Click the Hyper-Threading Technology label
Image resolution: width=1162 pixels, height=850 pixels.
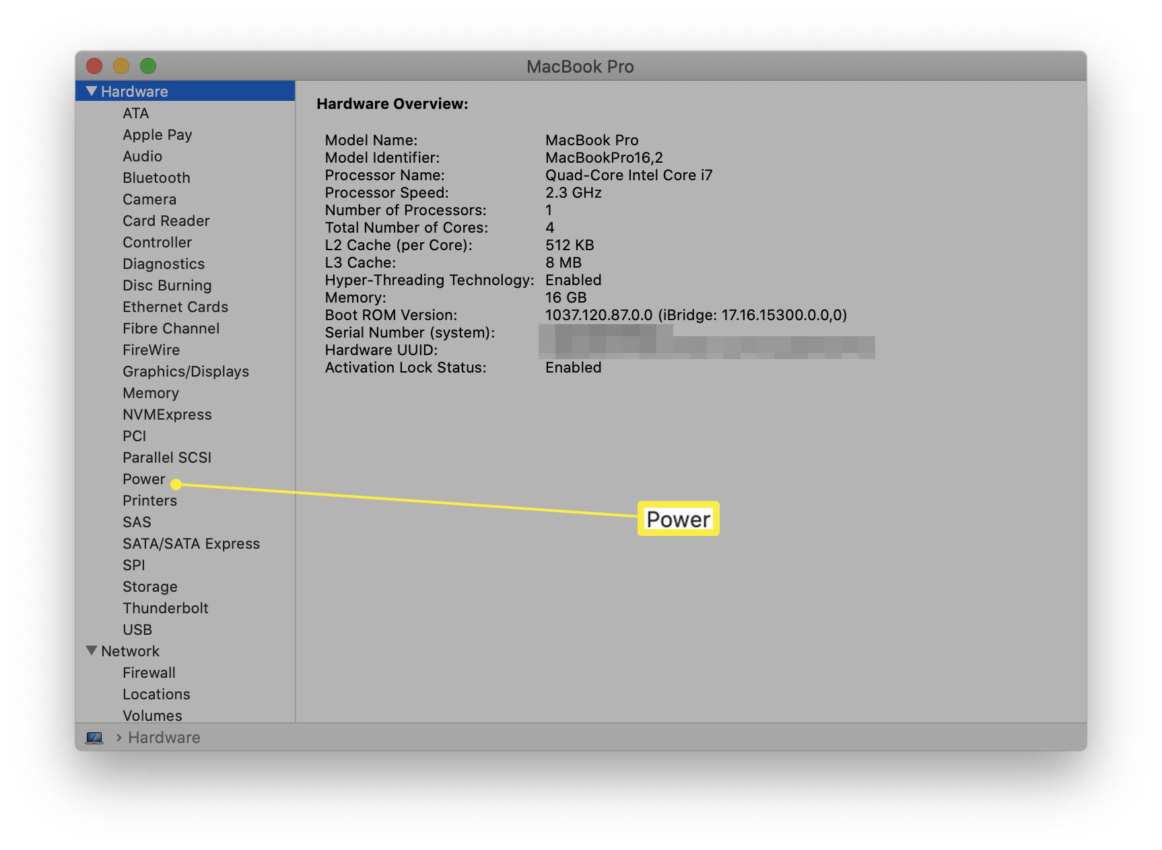(x=430, y=280)
